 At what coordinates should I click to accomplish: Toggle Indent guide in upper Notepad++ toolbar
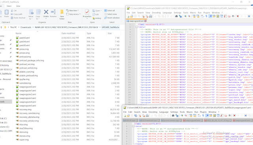[210, 16]
